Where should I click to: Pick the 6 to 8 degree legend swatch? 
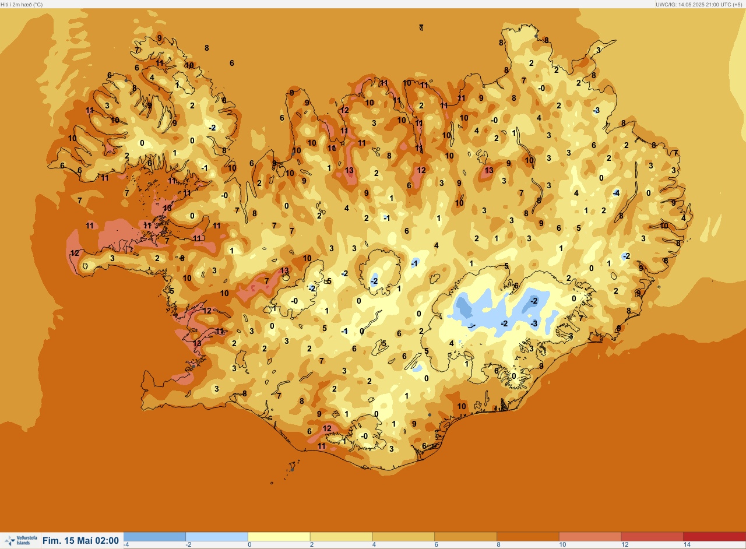click(x=466, y=537)
